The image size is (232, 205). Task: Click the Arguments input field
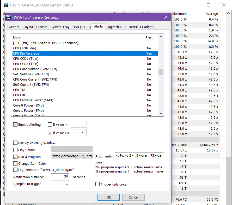point(139,156)
